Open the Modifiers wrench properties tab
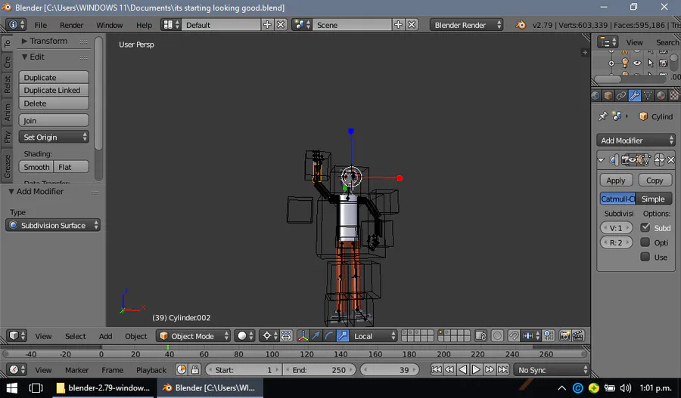 635,95
